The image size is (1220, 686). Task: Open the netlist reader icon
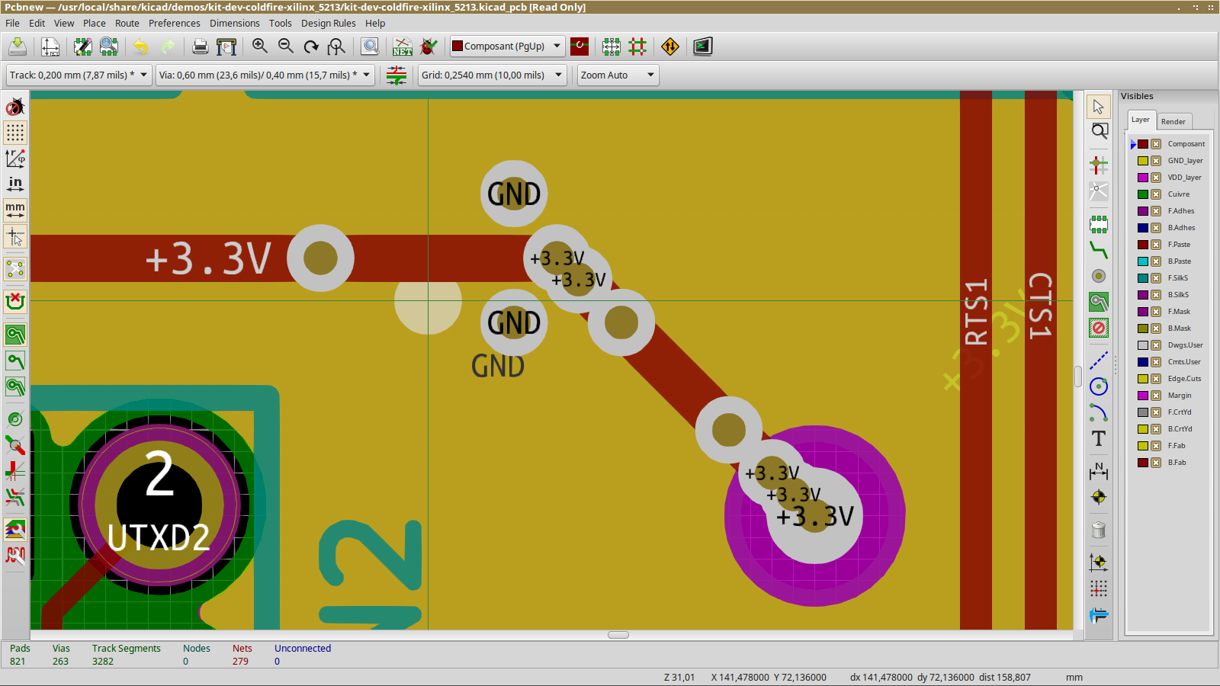[403, 46]
